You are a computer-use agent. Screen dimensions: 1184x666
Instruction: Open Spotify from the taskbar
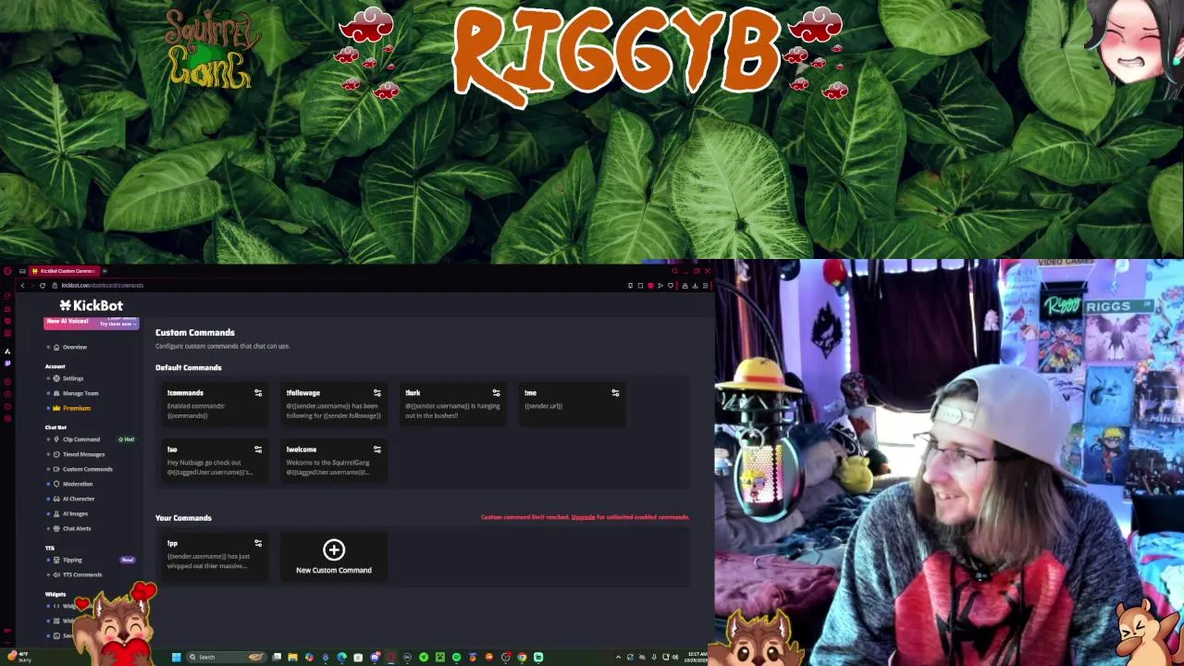[456, 657]
